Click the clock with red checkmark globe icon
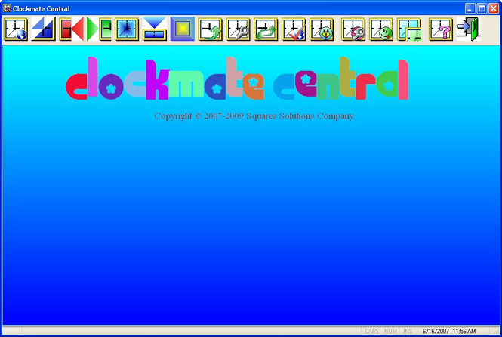Screen dimensions: 502x337 pos(294,29)
